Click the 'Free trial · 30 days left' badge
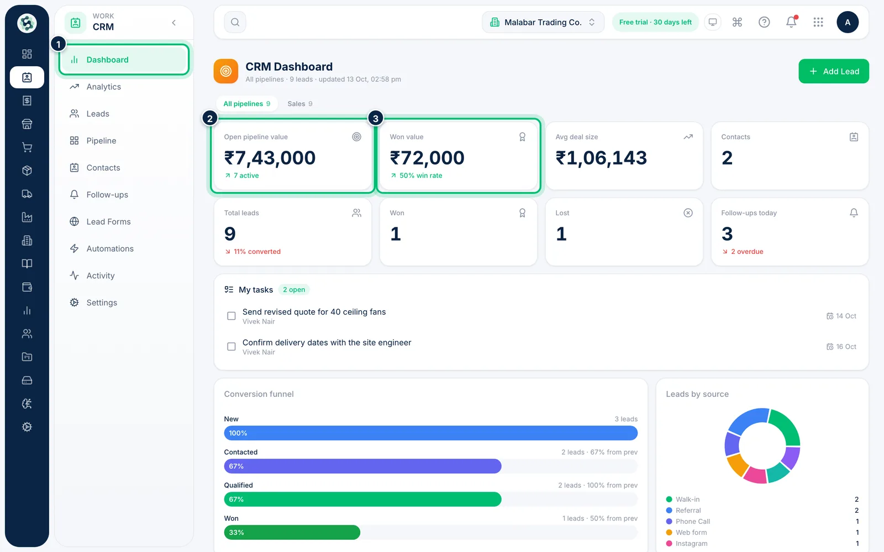The height and width of the screenshot is (552, 884). 655,22
